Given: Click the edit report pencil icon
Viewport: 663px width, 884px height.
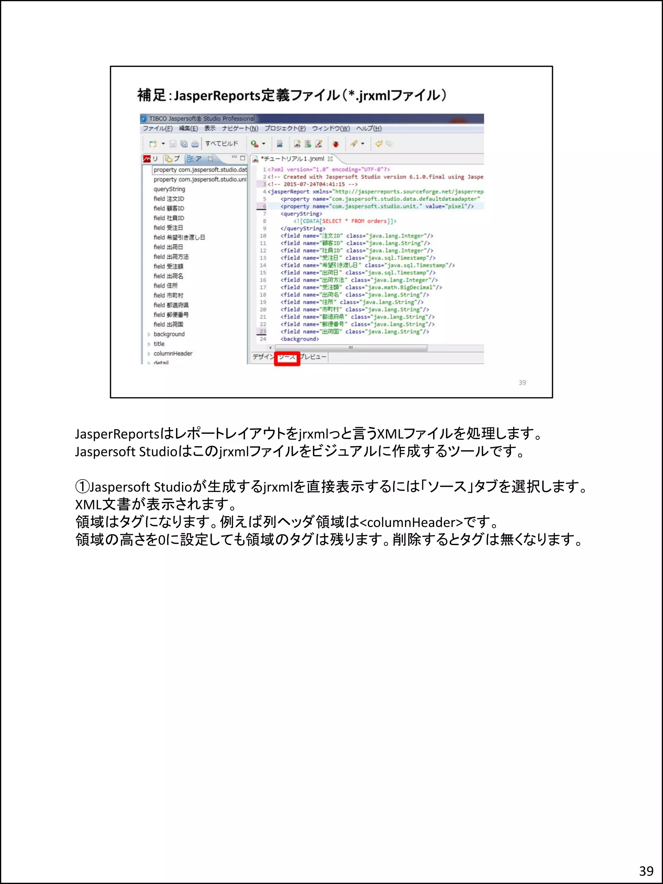Looking at the screenshot, I should coord(319,144).
